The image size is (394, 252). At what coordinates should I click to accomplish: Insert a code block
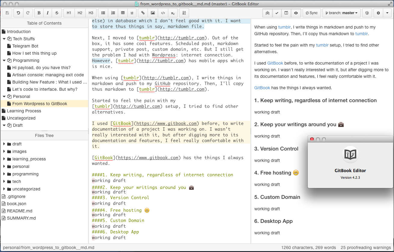pos(163,13)
